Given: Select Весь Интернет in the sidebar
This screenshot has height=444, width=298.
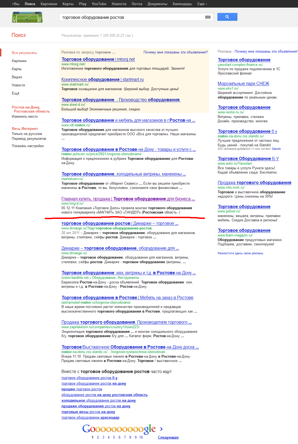Looking at the screenshot, I should [x=25, y=129].
